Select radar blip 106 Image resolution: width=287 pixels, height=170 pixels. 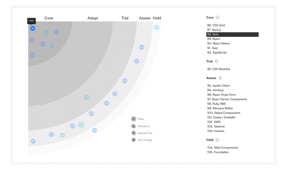(91, 114)
